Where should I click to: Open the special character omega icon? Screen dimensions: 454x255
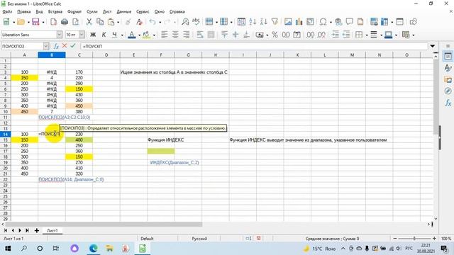[323, 22]
